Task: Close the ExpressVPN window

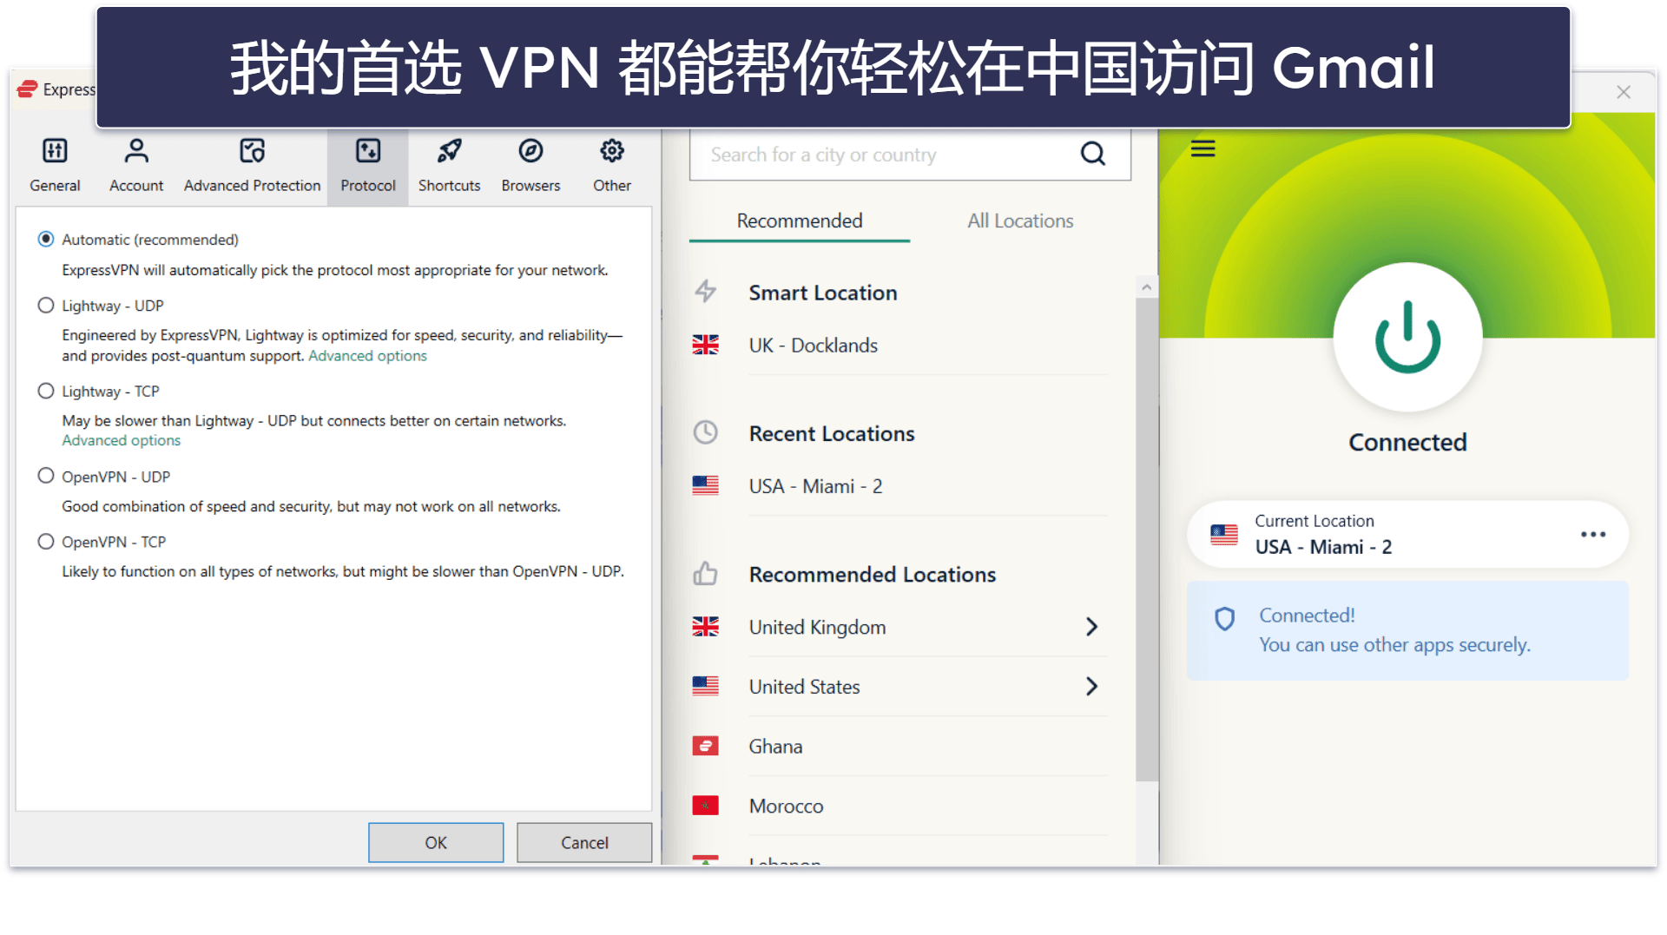Action: [1623, 91]
